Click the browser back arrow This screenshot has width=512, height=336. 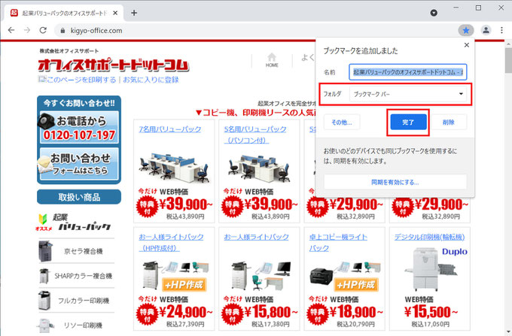(x=11, y=30)
